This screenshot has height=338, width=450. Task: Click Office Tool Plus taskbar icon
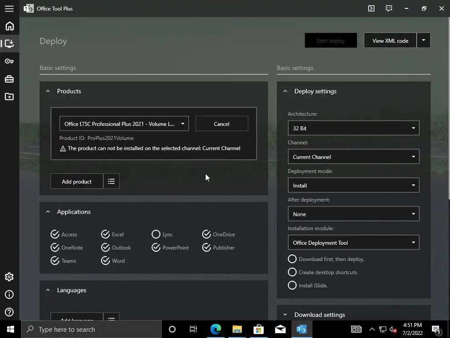301,329
